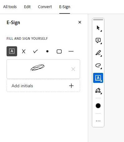Viewport: 124px width, 142px height.
Task: Remove the saved signature
Action: point(73,69)
